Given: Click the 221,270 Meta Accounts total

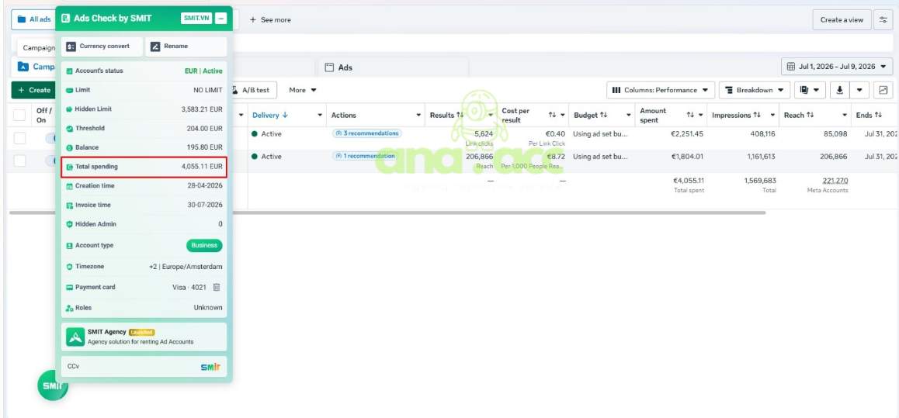Looking at the screenshot, I should 835,181.
